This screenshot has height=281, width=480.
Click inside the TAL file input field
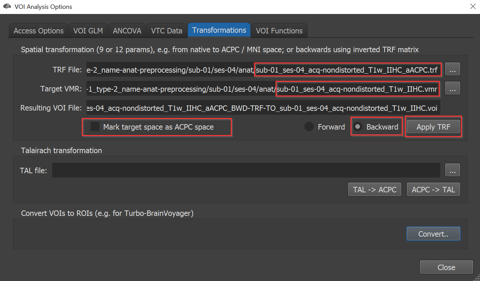(246, 171)
